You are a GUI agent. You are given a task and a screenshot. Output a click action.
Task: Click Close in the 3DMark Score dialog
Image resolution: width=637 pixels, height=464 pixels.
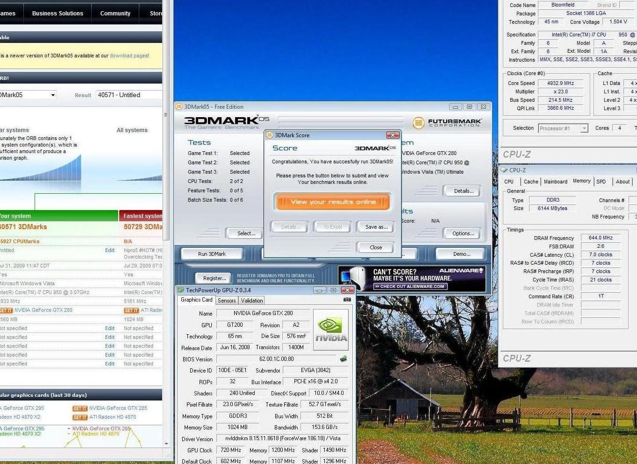tap(376, 247)
